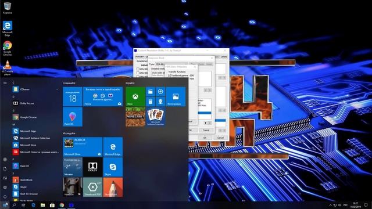372x209 pixels.
Task: Click the Windows Start button
Action: tap(5, 205)
